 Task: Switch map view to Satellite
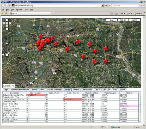pos(123,20)
